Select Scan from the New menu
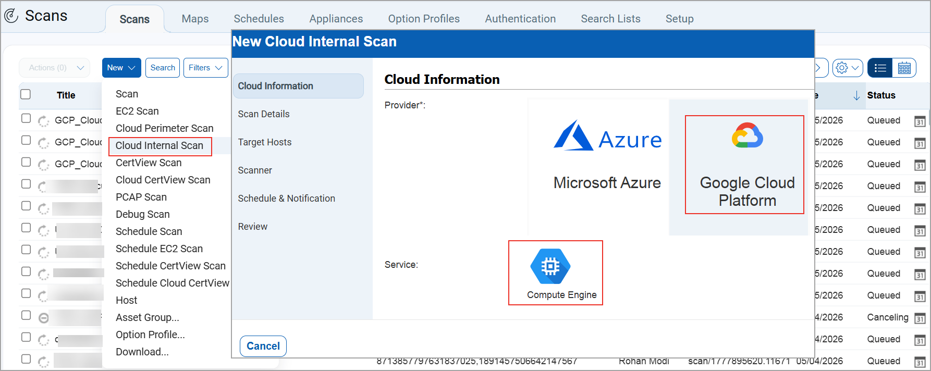The image size is (931, 371). 127,94
